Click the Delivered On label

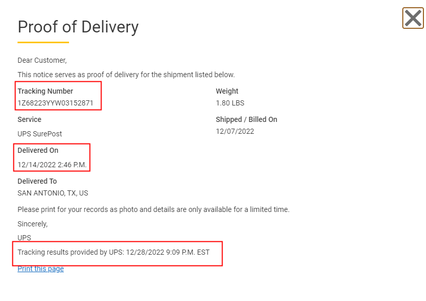(38, 150)
